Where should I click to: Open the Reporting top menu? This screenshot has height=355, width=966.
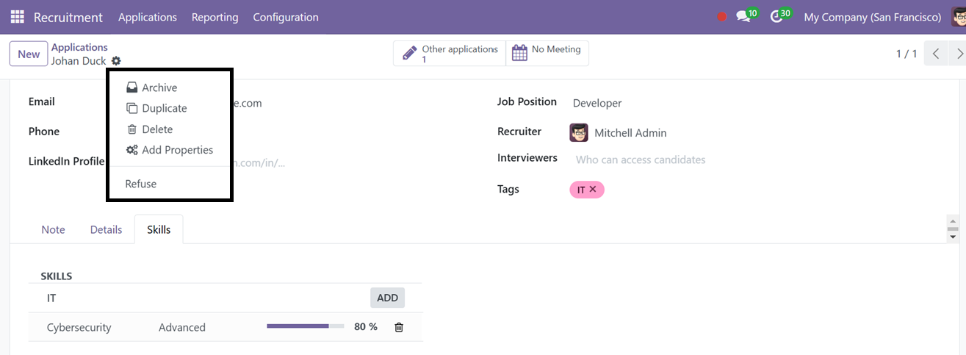215,17
